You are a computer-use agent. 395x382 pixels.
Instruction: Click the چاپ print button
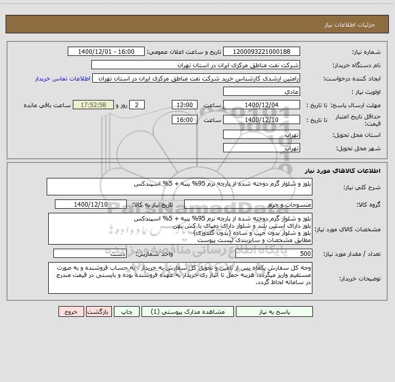coord(127,311)
